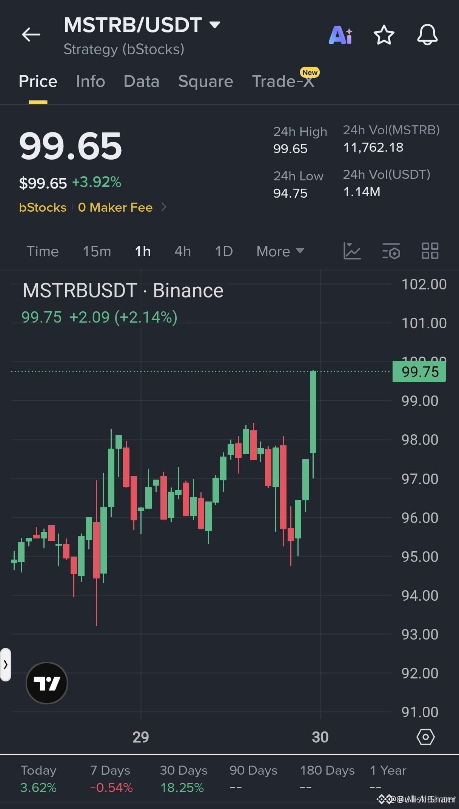The width and height of the screenshot is (459, 809).
Task: Open the grid layout icon
Action: click(x=430, y=251)
